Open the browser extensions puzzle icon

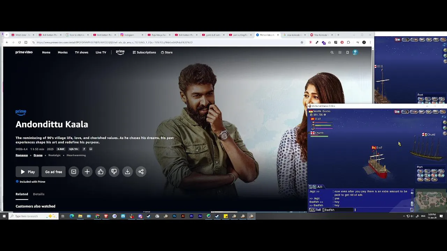tap(348, 42)
